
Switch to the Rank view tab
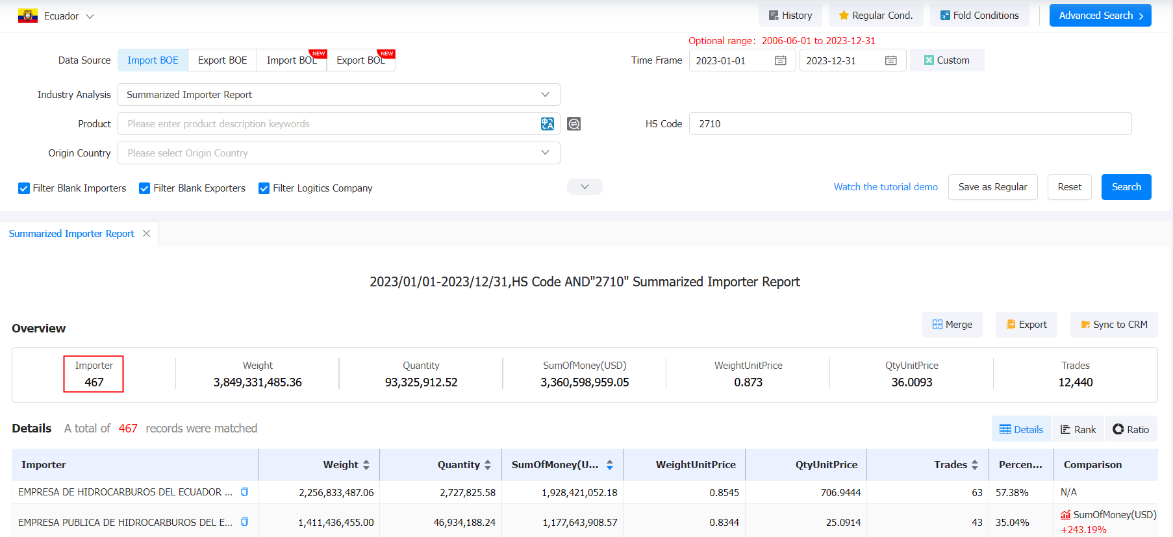1078,429
